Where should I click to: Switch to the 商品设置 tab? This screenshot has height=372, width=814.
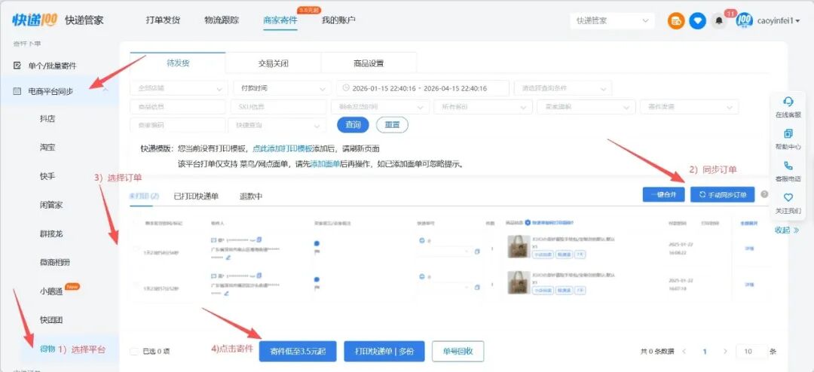click(x=369, y=63)
